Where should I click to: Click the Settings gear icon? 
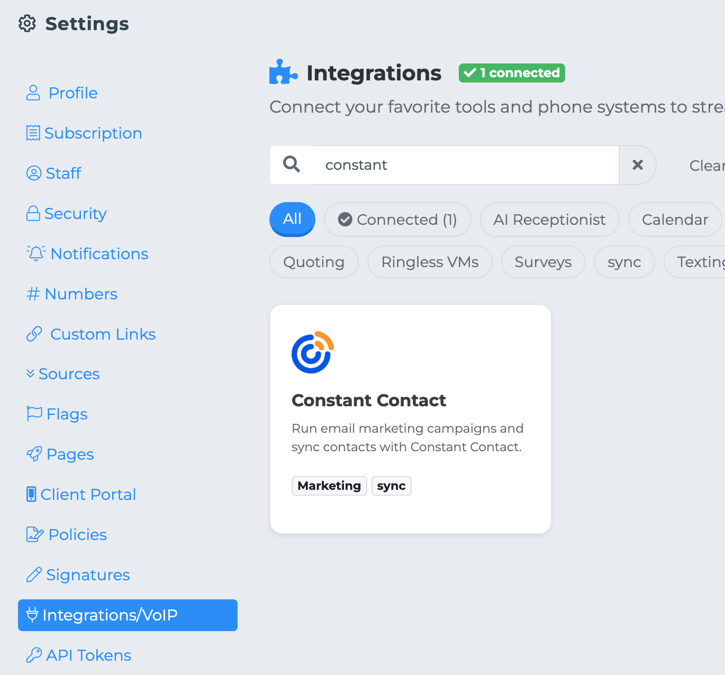pos(27,24)
